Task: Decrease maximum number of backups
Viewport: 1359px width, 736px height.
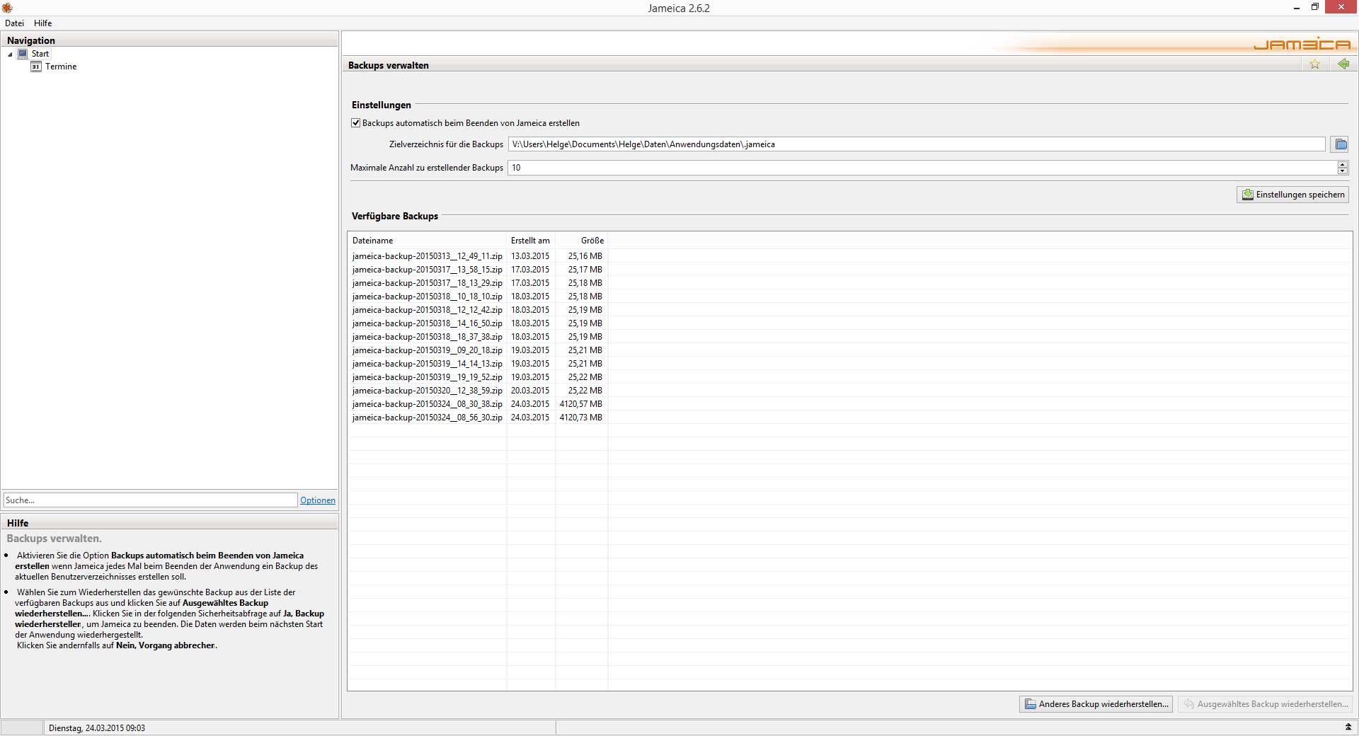Action: coord(1342,171)
